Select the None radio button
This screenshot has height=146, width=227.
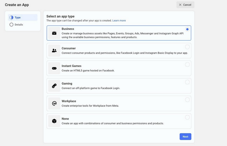coord(187,117)
